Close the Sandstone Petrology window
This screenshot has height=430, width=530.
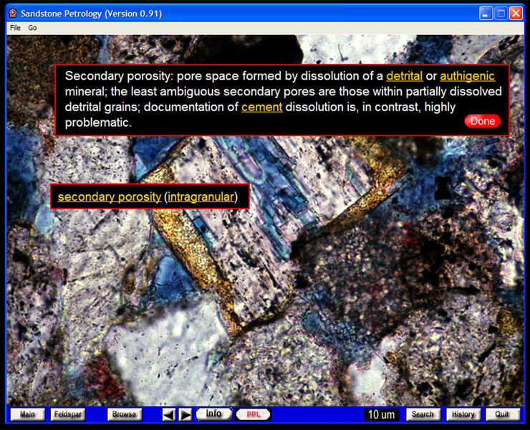(x=516, y=14)
